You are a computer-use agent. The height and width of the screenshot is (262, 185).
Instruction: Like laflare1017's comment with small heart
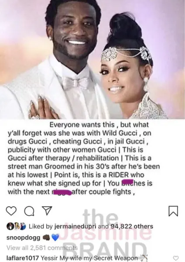tap(175, 258)
